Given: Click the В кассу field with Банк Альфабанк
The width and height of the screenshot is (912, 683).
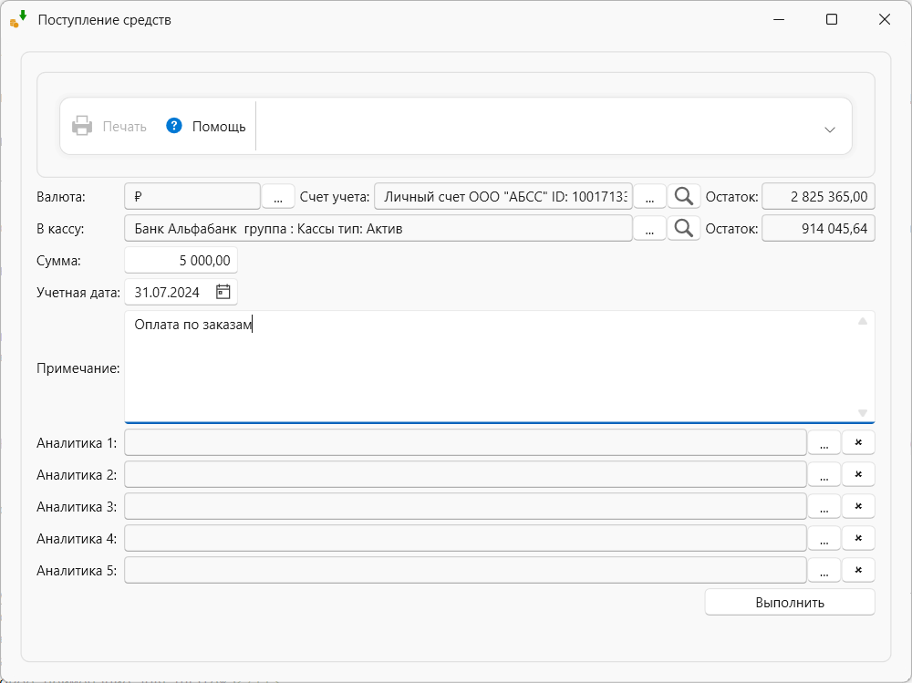Looking at the screenshot, I should (x=378, y=229).
